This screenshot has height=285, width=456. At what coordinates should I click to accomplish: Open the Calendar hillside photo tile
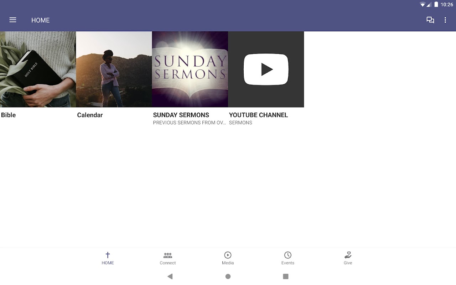click(114, 69)
